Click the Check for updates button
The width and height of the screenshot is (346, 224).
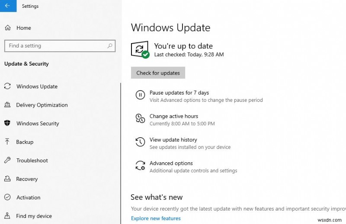click(158, 73)
